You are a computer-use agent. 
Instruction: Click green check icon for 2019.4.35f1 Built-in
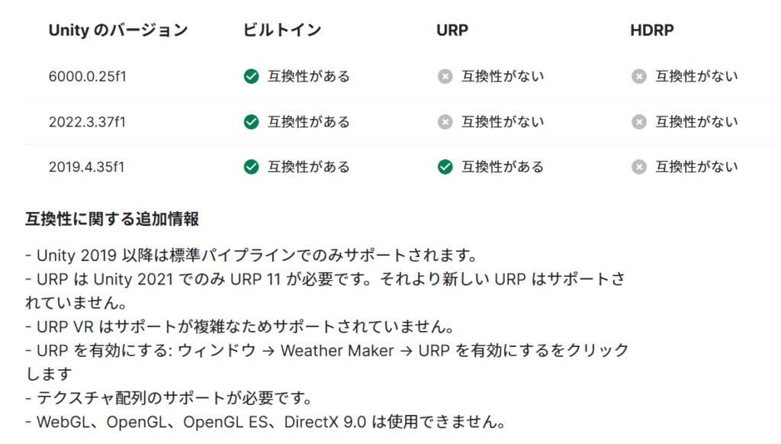[x=251, y=166]
